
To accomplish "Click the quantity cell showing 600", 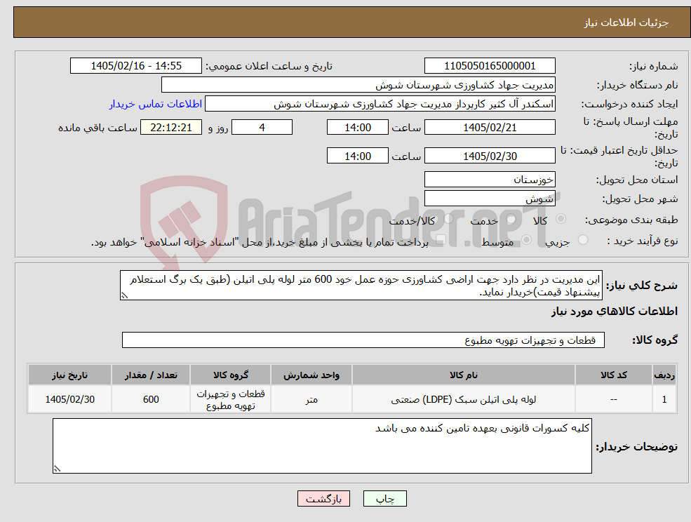I will (151, 399).
